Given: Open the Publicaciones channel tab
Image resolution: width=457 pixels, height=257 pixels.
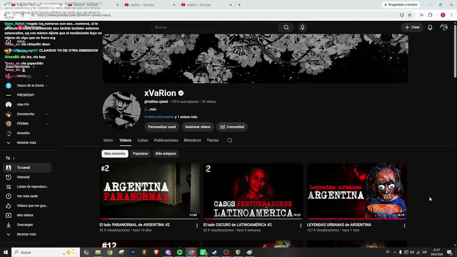Looking at the screenshot, I should point(166,140).
